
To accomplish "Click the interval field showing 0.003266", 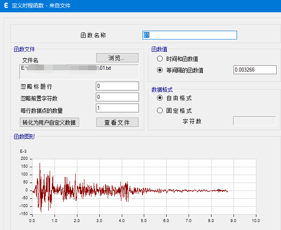I will click(x=255, y=70).
